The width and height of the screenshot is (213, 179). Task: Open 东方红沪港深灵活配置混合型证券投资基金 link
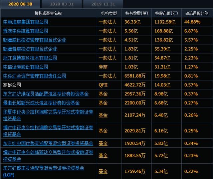tap(46, 94)
